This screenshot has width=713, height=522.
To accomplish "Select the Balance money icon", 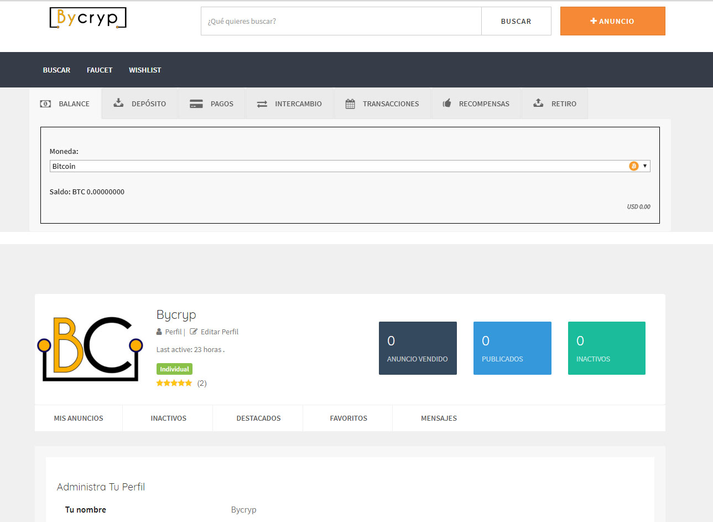I will tap(45, 104).
